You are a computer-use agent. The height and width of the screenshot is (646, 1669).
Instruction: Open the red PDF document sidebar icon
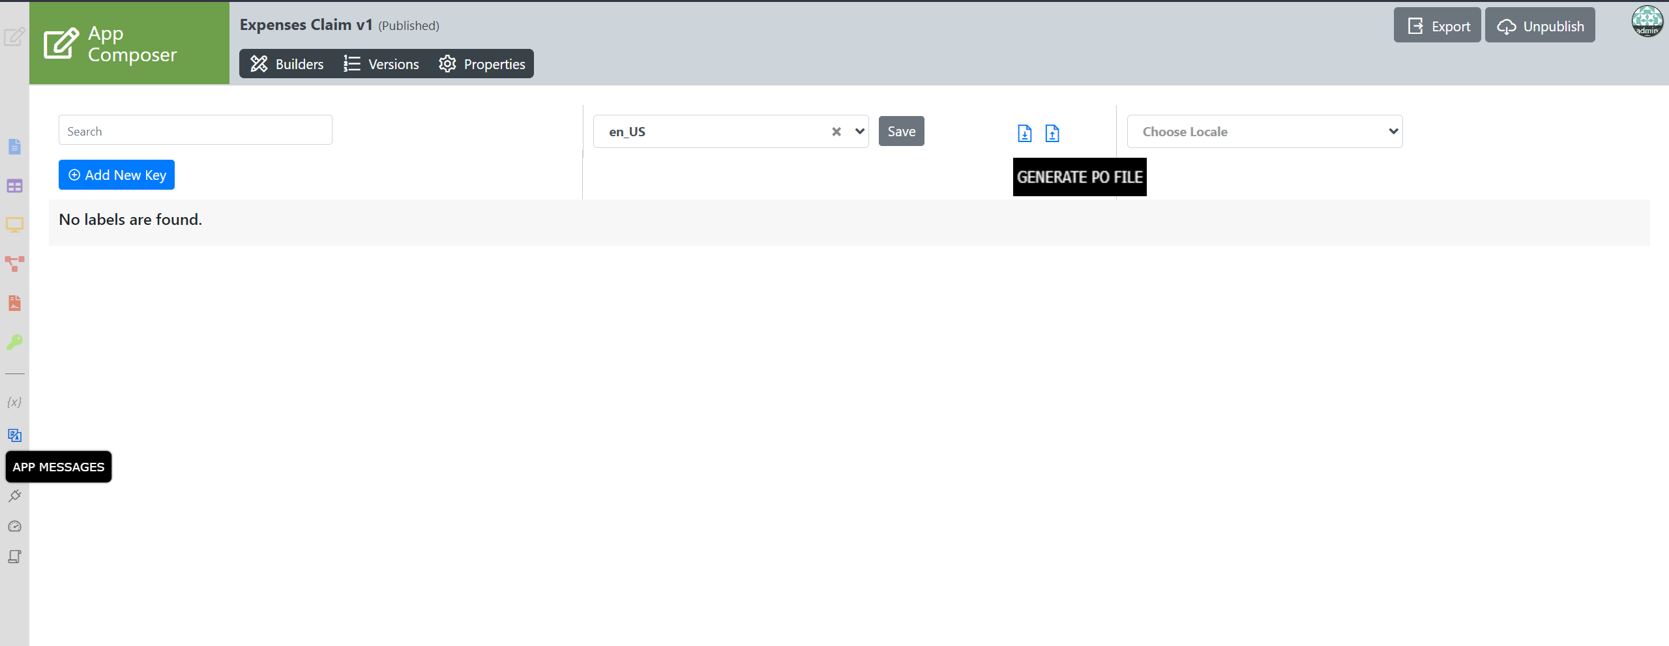(14, 303)
